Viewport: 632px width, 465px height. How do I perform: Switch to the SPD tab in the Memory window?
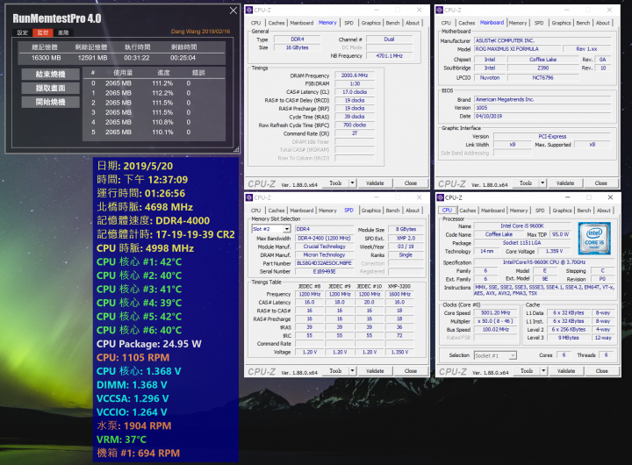click(349, 23)
